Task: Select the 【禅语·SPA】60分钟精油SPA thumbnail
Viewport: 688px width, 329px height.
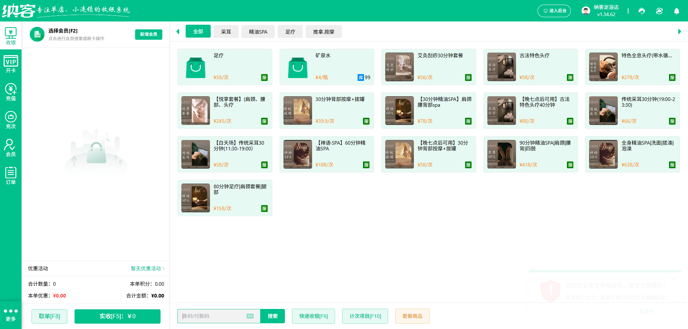Action: point(298,154)
